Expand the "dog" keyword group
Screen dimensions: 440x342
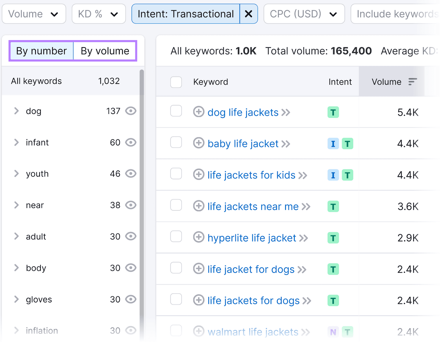16,111
